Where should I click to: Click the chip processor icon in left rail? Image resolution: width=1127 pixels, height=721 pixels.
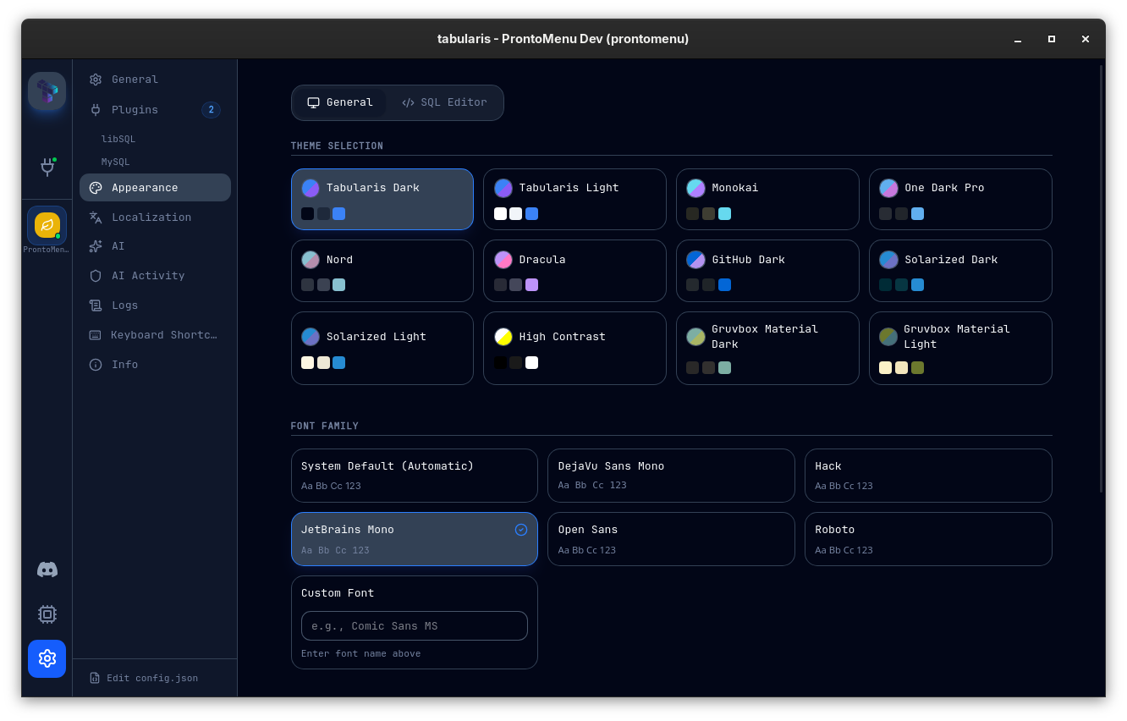[x=47, y=614]
